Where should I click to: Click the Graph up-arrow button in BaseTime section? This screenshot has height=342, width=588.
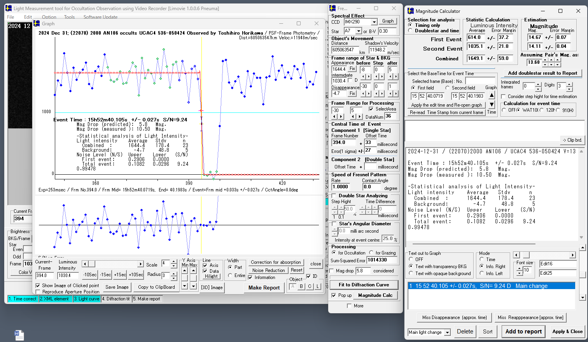[492, 96]
